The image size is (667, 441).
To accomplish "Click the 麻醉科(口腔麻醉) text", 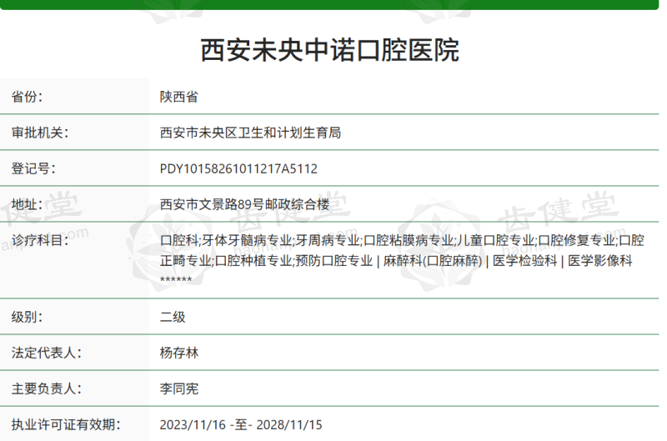I will pyautogui.click(x=433, y=261).
